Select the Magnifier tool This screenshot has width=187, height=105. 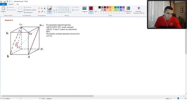[x=44, y=12]
